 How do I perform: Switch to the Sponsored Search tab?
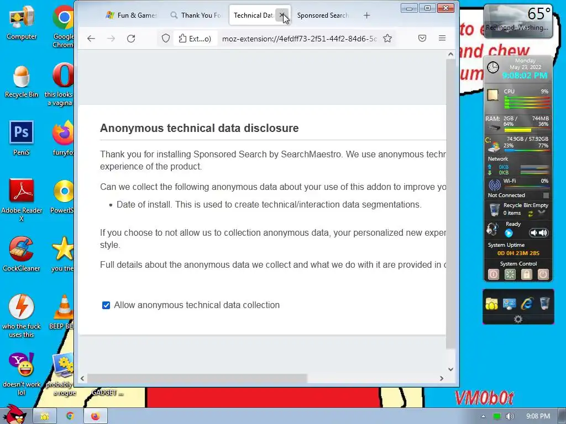(x=323, y=15)
